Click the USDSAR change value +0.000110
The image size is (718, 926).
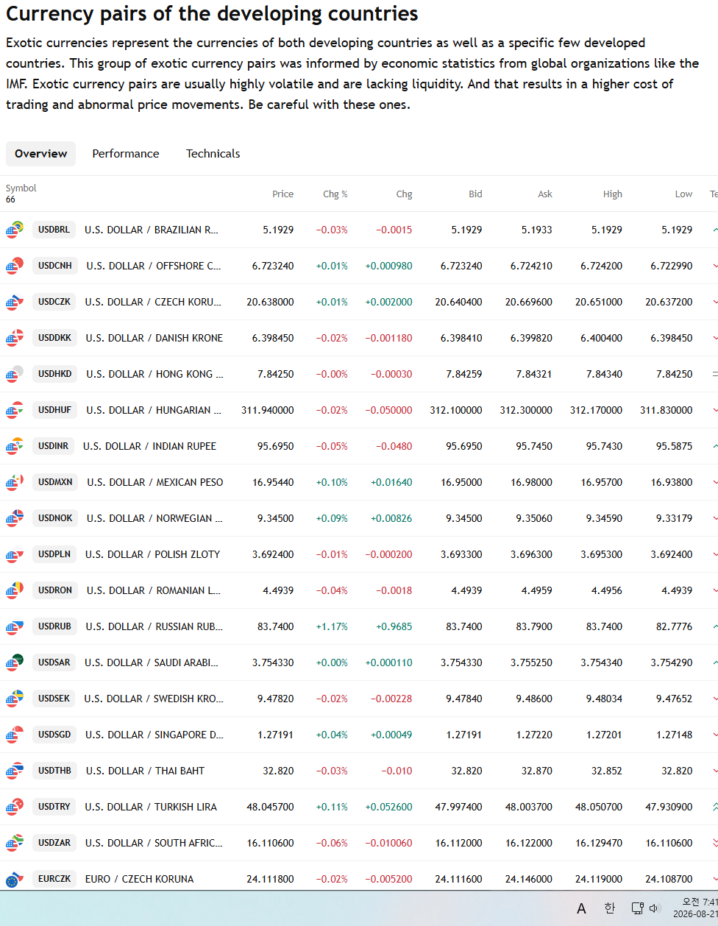pyautogui.click(x=388, y=662)
